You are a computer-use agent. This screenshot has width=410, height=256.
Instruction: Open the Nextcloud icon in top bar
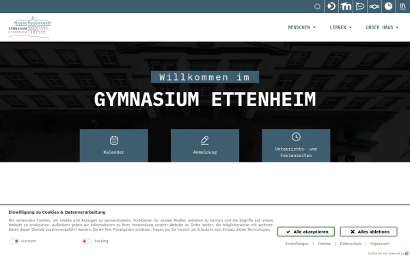coord(374,6)
